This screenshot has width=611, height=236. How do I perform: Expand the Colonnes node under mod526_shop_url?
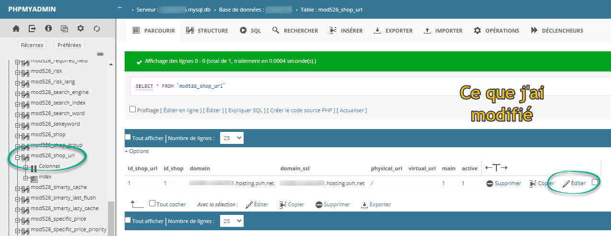26,167
